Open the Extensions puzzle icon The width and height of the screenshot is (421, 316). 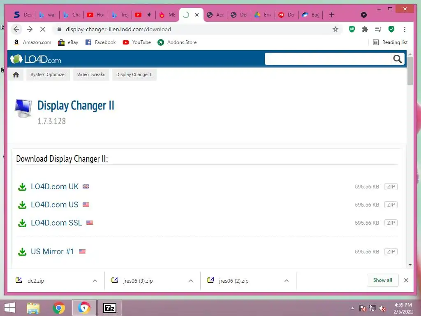(x=365, y=29)
